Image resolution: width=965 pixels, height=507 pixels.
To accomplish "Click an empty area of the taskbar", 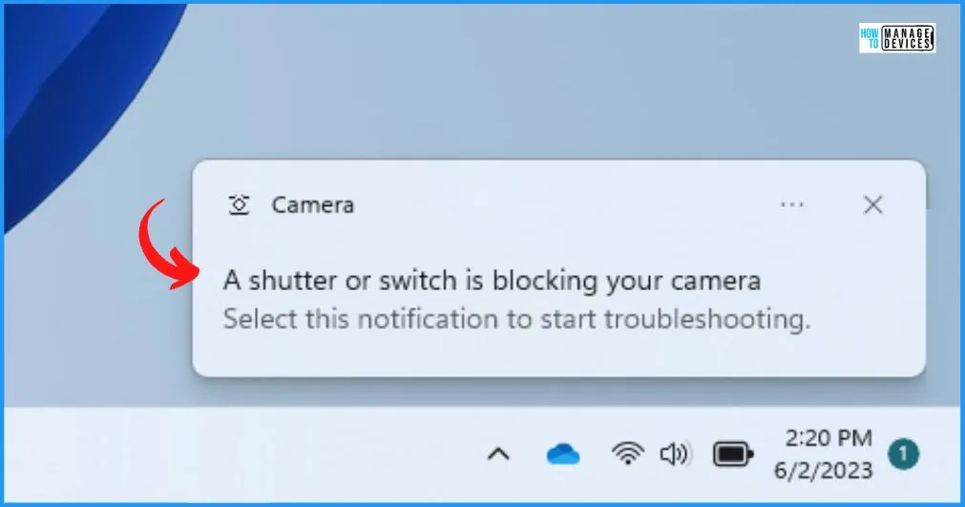I will tap(246, 454).
